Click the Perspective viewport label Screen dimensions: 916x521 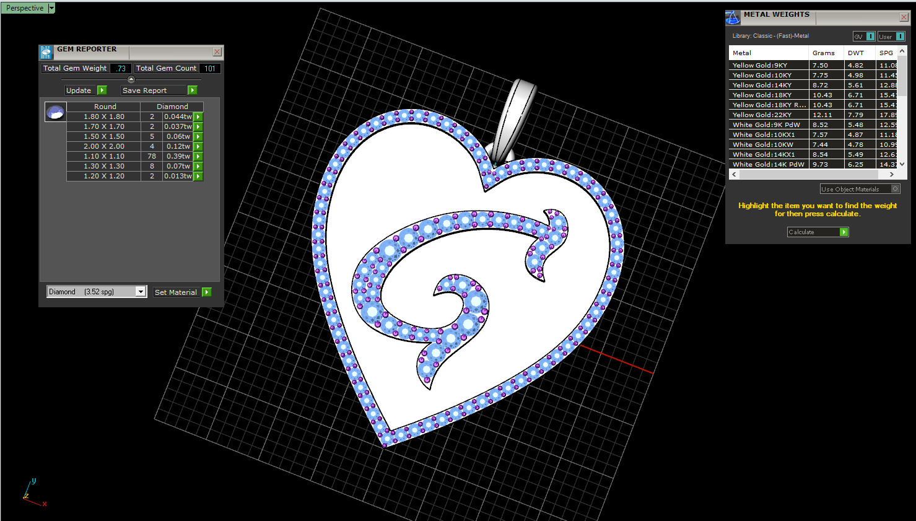pyautogui.click(x=25, y=8)
